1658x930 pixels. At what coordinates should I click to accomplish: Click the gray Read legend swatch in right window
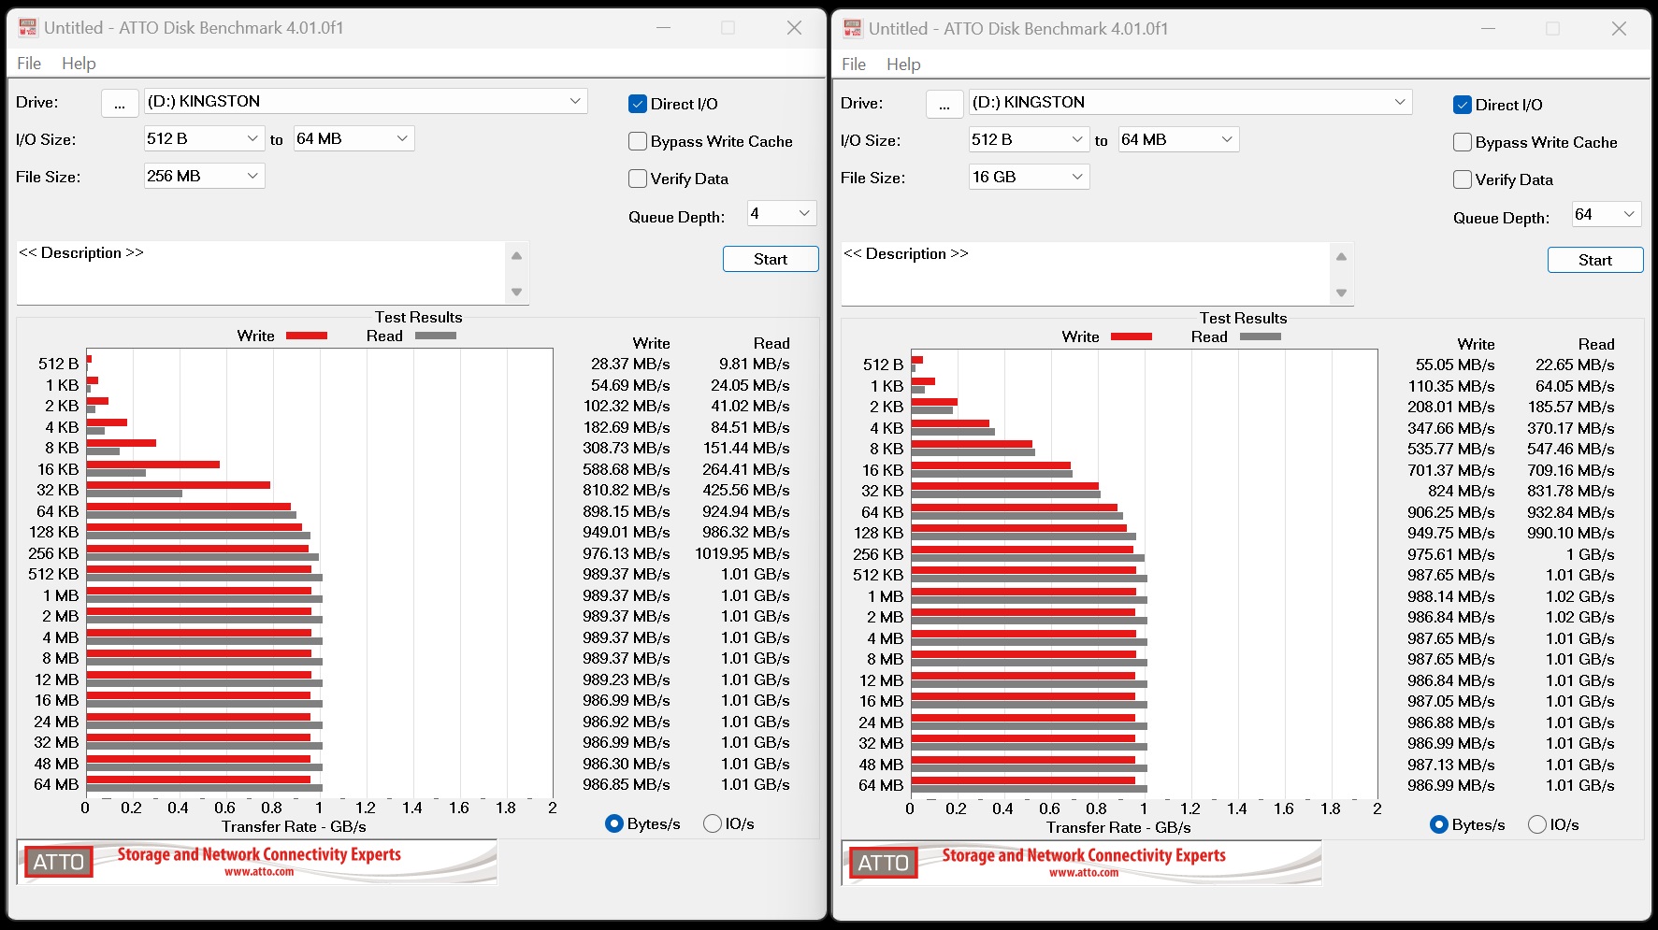coord(1261,336)
